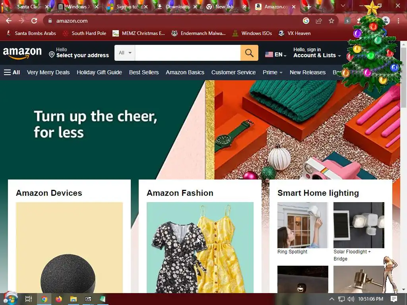Screen dimensions: 407x305
Task: Share this page via share icon
Action: tap(319, 21)
